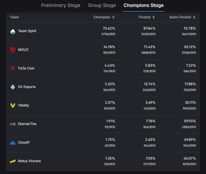Viewport: 206px width, 174px height.
Task: Open the Natus Vincere team name link
Action: pos(29,161)
